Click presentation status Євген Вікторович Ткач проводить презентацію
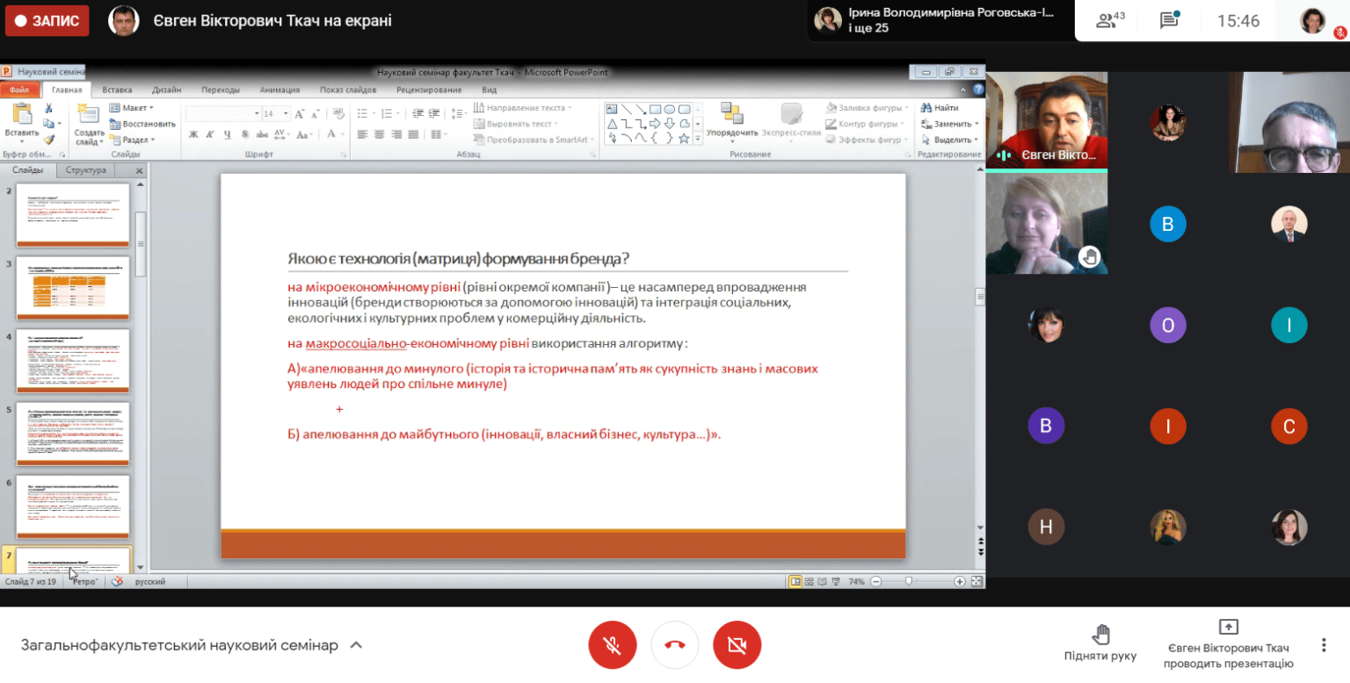Viewport: 1350px width, 683px height. pyautogui.click(x=1228, y=645)
